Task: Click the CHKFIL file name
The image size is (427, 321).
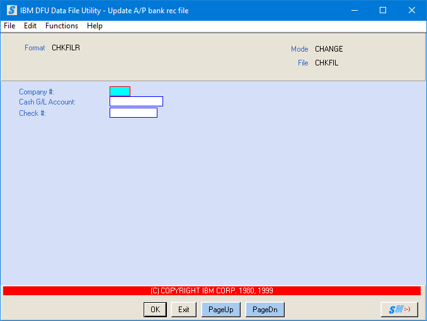Action: (x=326, y=63)
